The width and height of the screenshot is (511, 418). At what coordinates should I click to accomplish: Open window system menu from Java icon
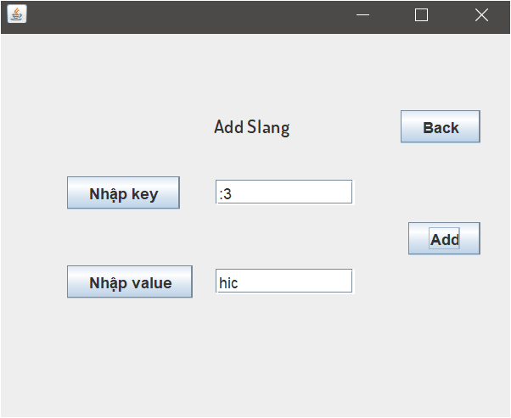pyautogui.click(x=17, y=14)
